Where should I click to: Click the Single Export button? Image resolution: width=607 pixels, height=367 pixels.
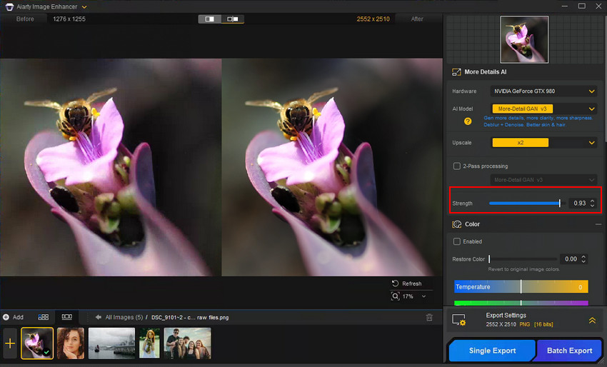tap(492, 351)
